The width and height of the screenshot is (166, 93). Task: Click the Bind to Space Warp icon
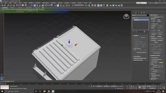pyautogui.click(x=14, y=5)
